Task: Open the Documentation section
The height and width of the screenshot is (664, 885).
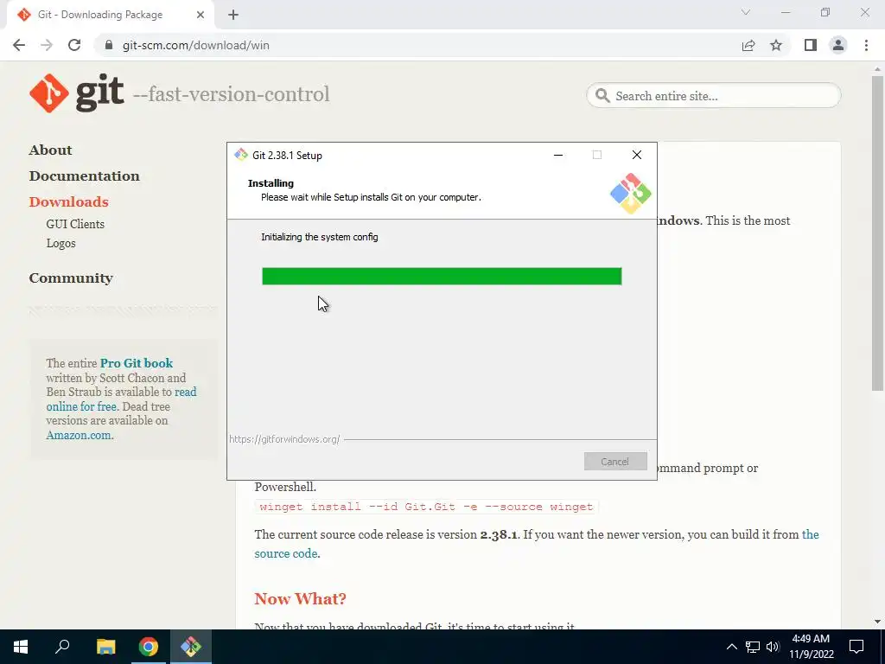Action: [x=84, y=176]
